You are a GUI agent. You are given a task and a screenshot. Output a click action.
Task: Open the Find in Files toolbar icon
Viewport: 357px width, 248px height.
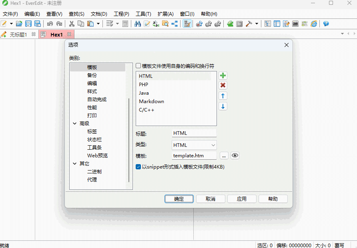click(165, 24)
